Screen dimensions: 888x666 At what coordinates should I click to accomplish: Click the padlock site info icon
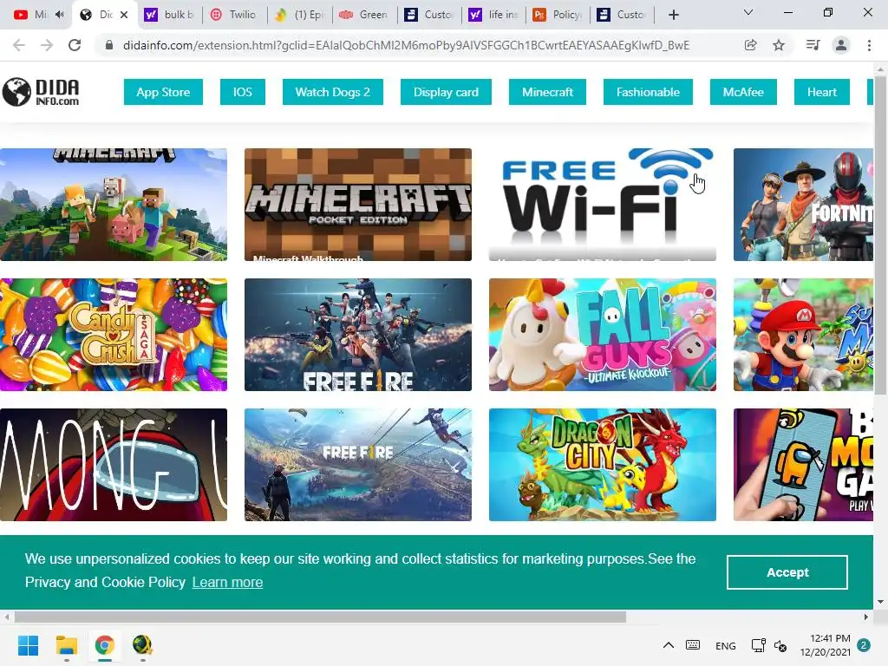(108, 45)
